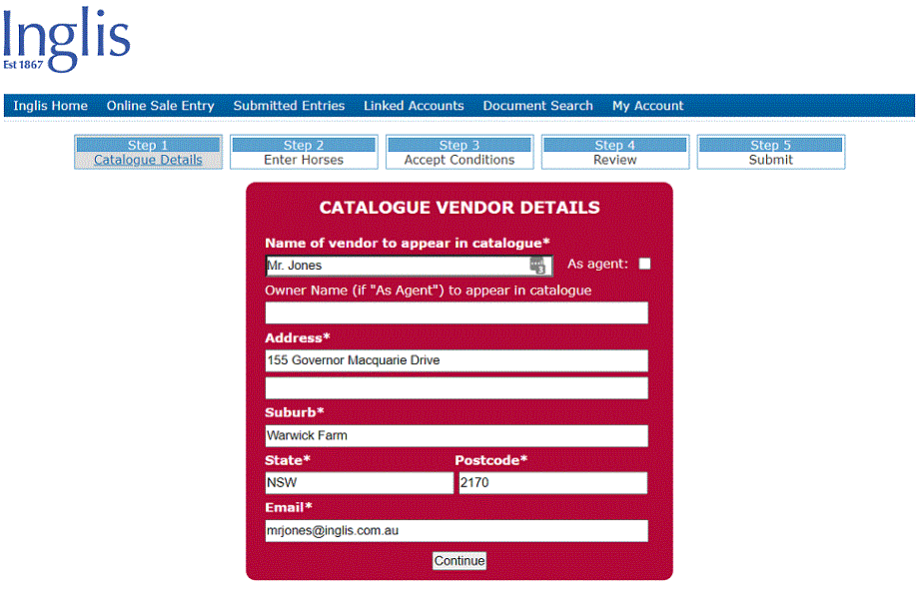Click the 'As agent:' label text
Viewport: 919px width, 597px height.
click(597, 265)
